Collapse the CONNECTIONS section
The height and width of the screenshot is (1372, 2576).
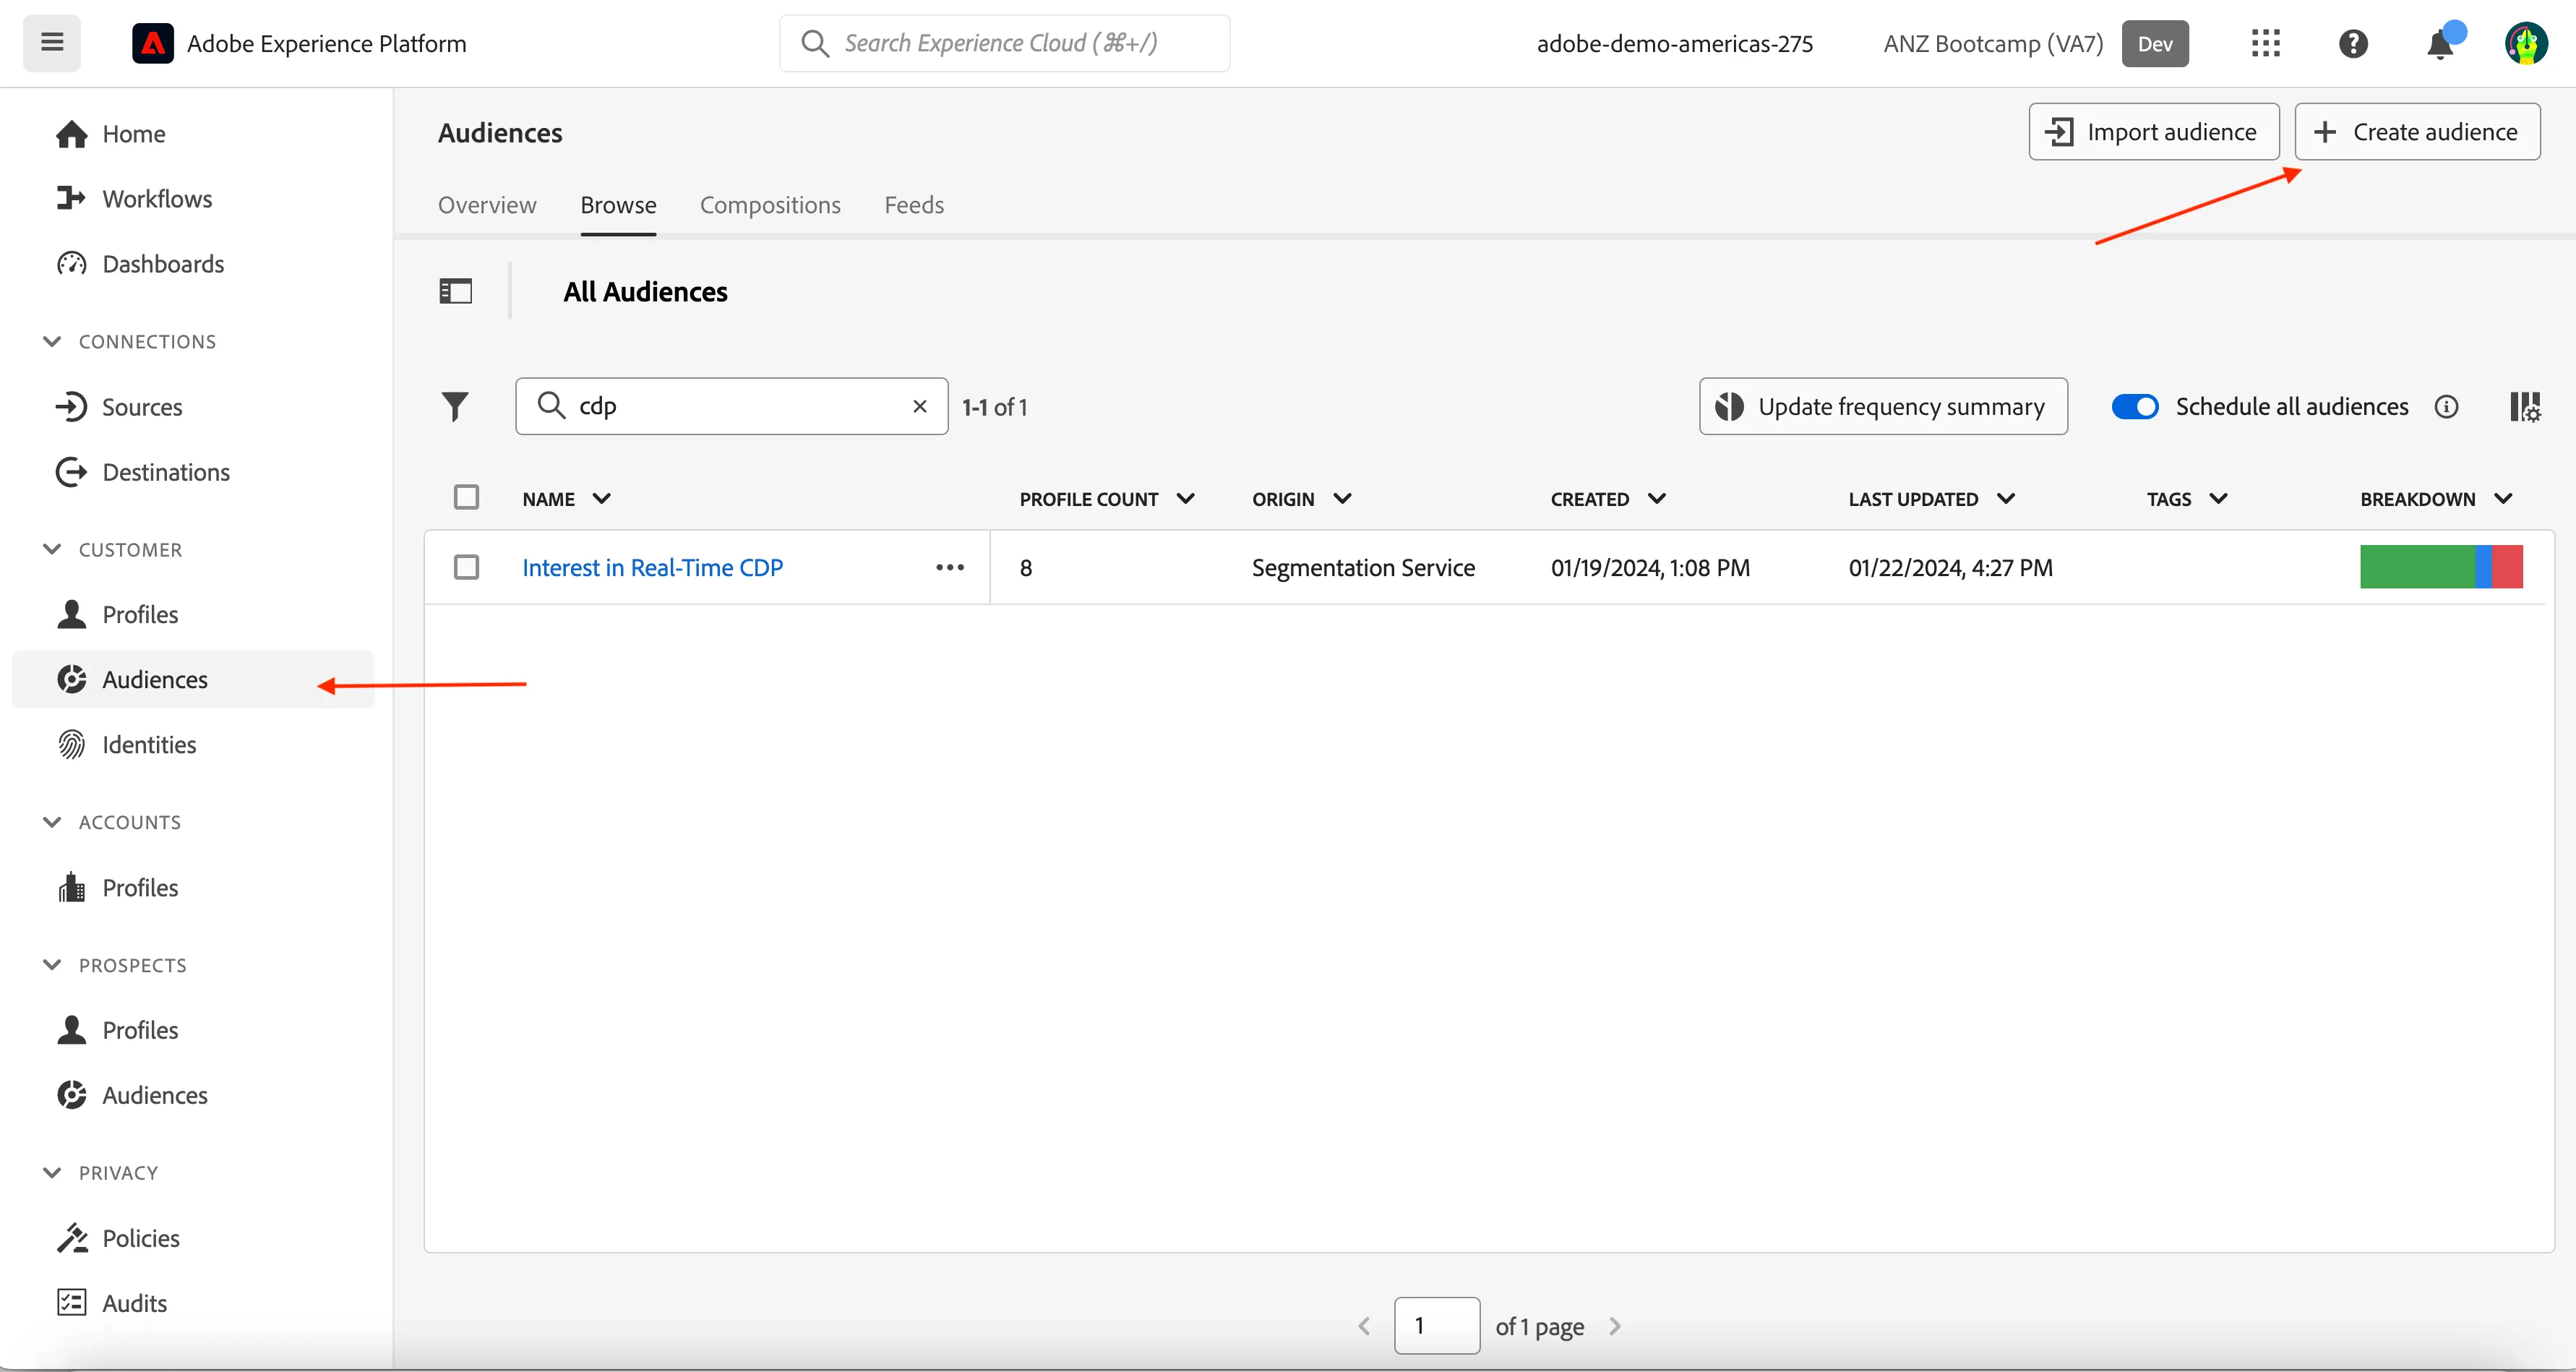click(x=52, y=341)
